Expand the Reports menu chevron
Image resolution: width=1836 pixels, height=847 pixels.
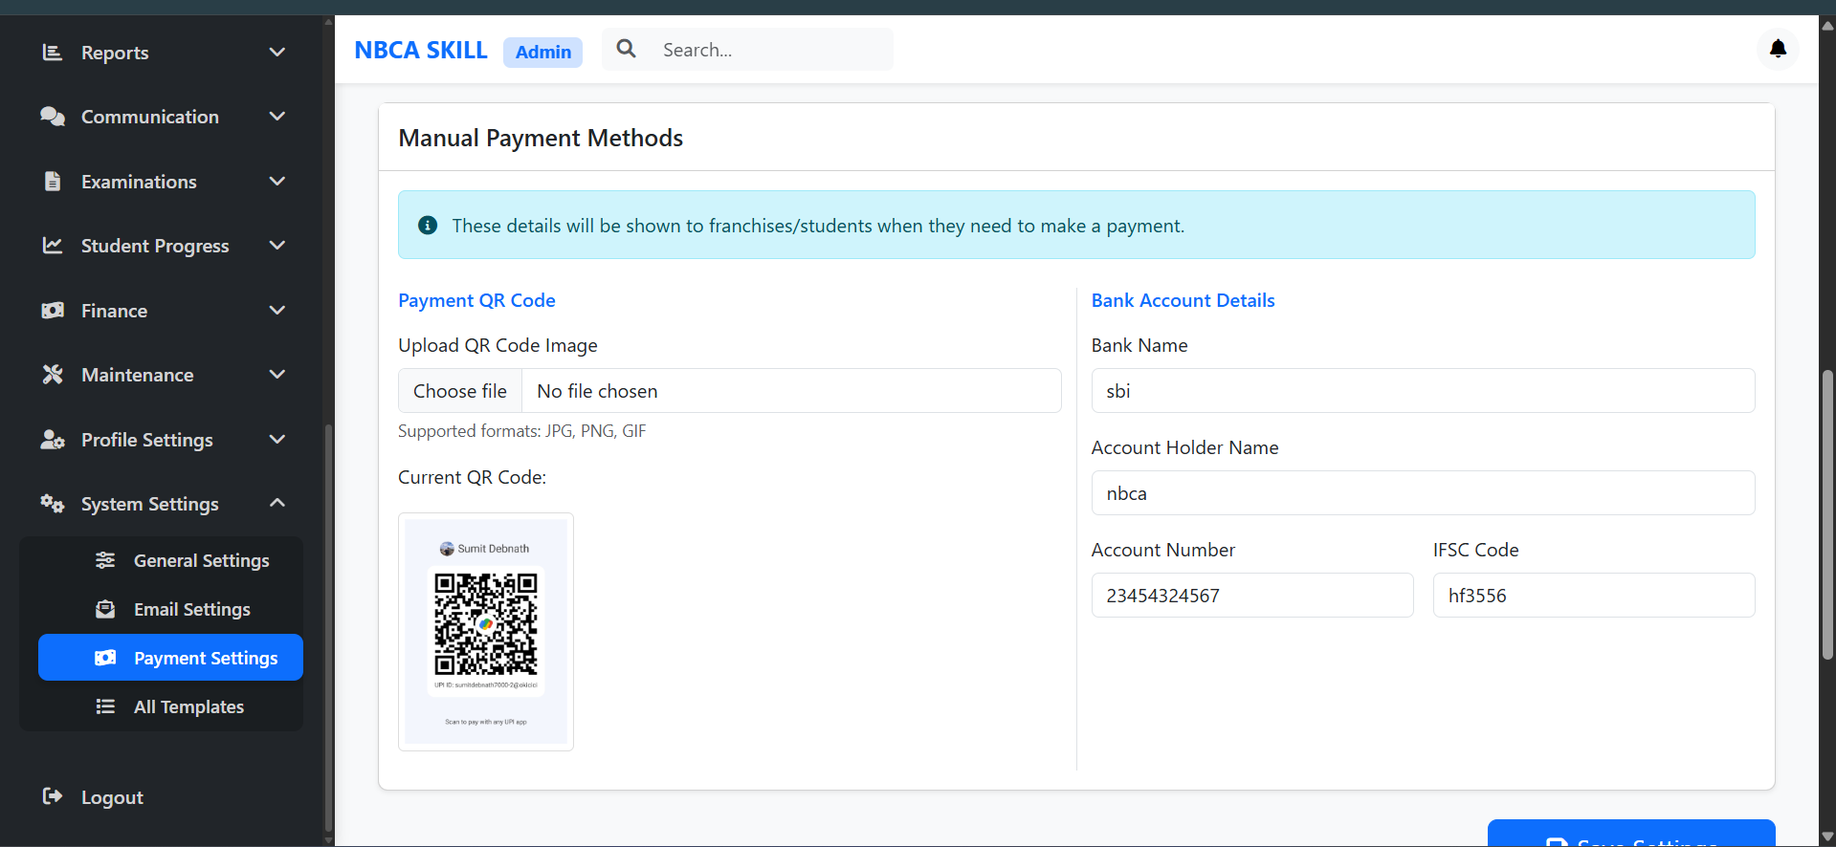[277, 52]
